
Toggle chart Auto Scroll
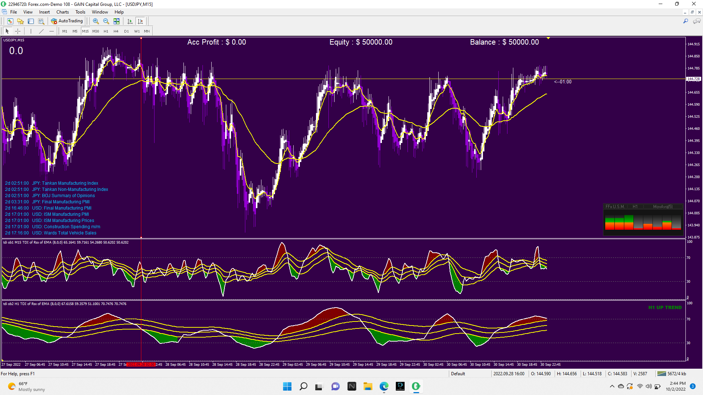130,21
